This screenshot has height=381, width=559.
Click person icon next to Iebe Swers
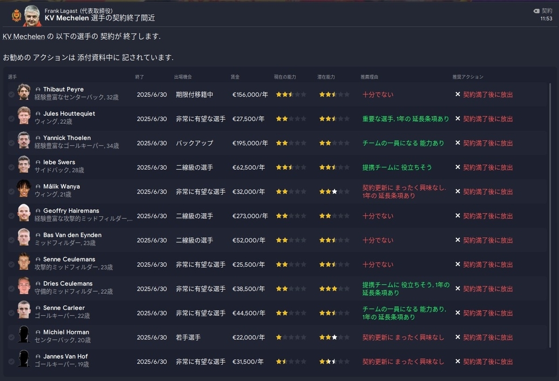pos(38,162)
